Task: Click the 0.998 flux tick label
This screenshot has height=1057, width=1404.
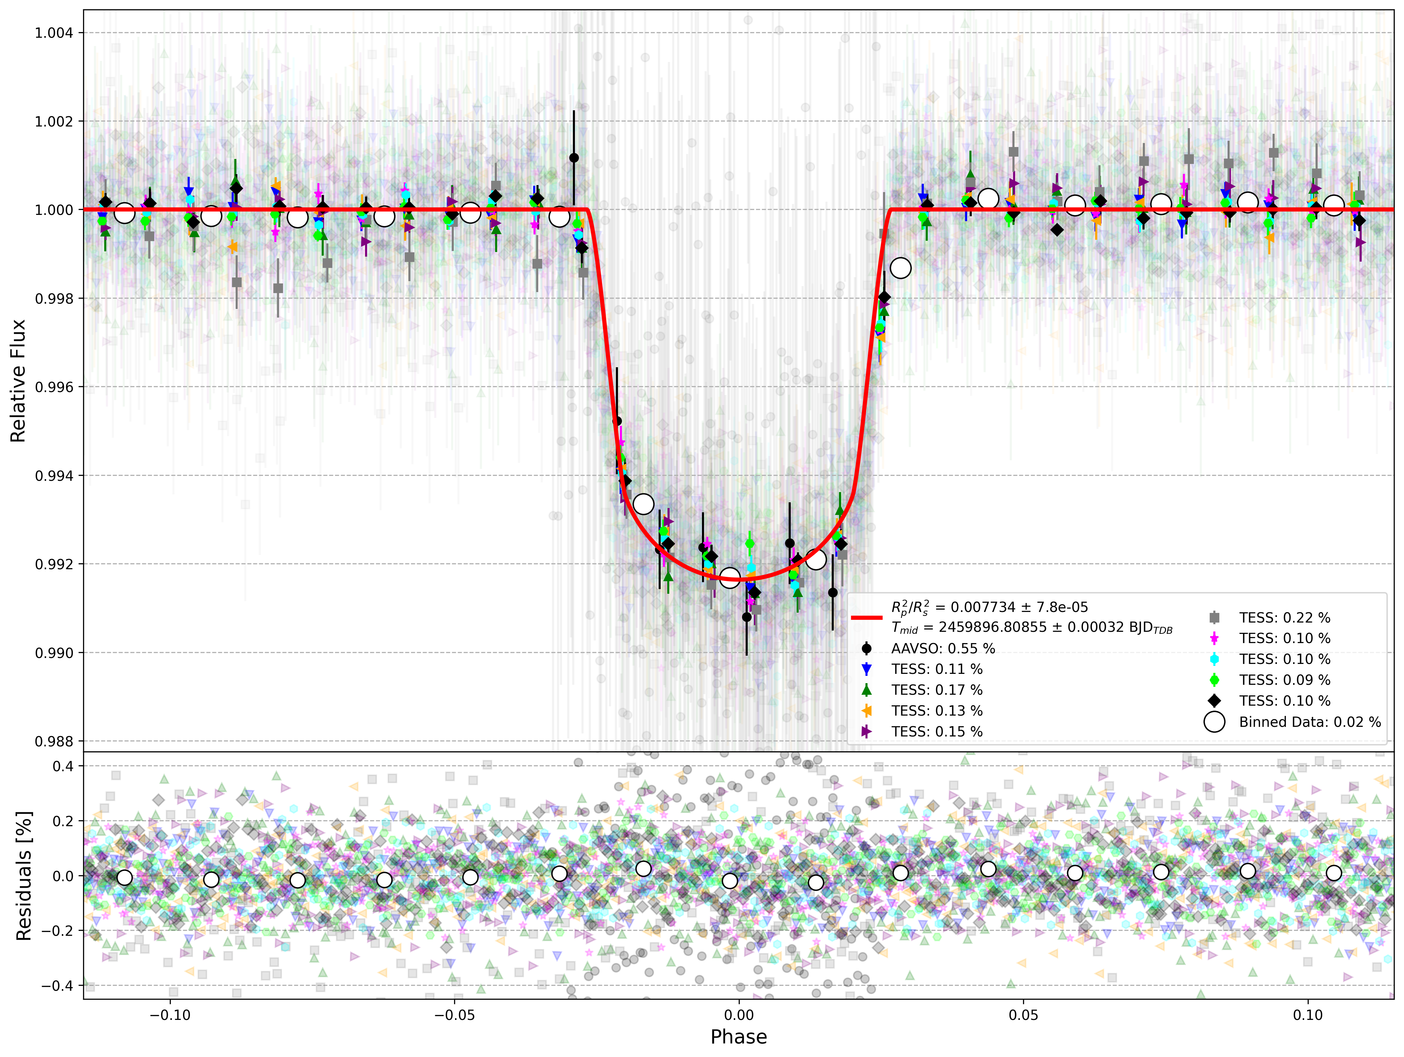Action: point(54,299)
